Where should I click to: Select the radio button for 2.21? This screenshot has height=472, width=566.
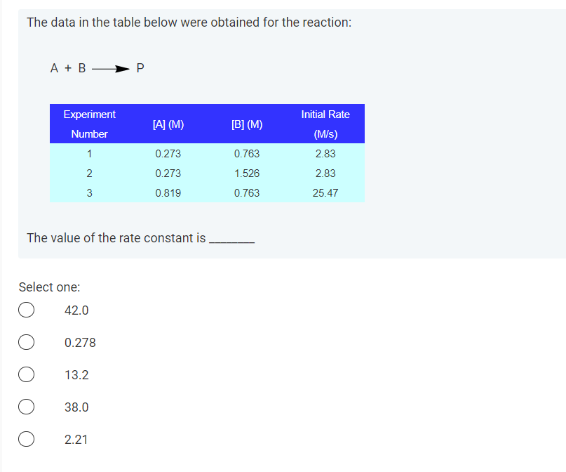26,439
